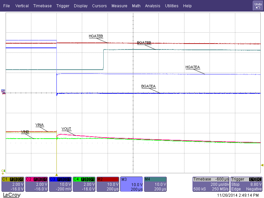Click the C1 source badge in the Trigger box
The height and width of the screenshot is (198, 264).
251,179
